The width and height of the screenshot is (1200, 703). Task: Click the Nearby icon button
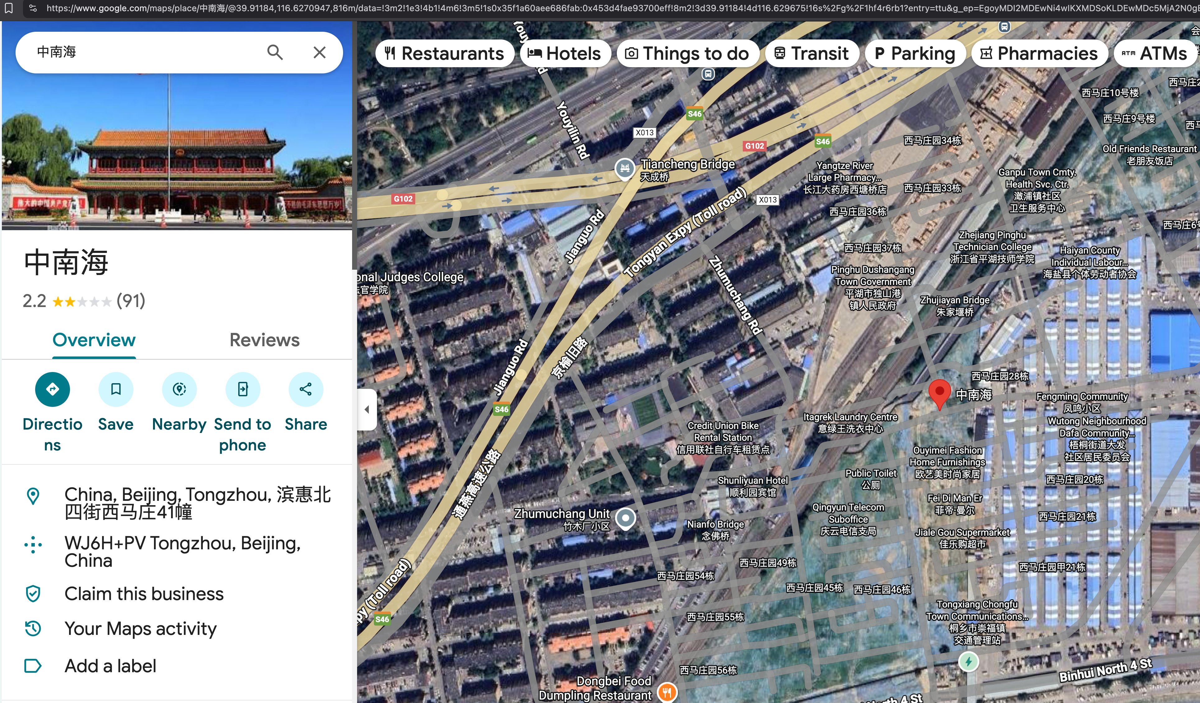coord(179,389)
